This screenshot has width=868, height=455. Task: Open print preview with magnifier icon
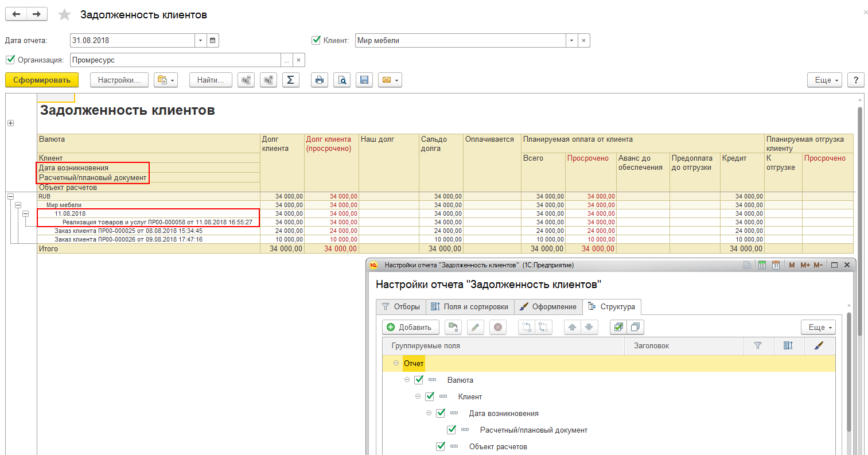(x=342, y=80)
